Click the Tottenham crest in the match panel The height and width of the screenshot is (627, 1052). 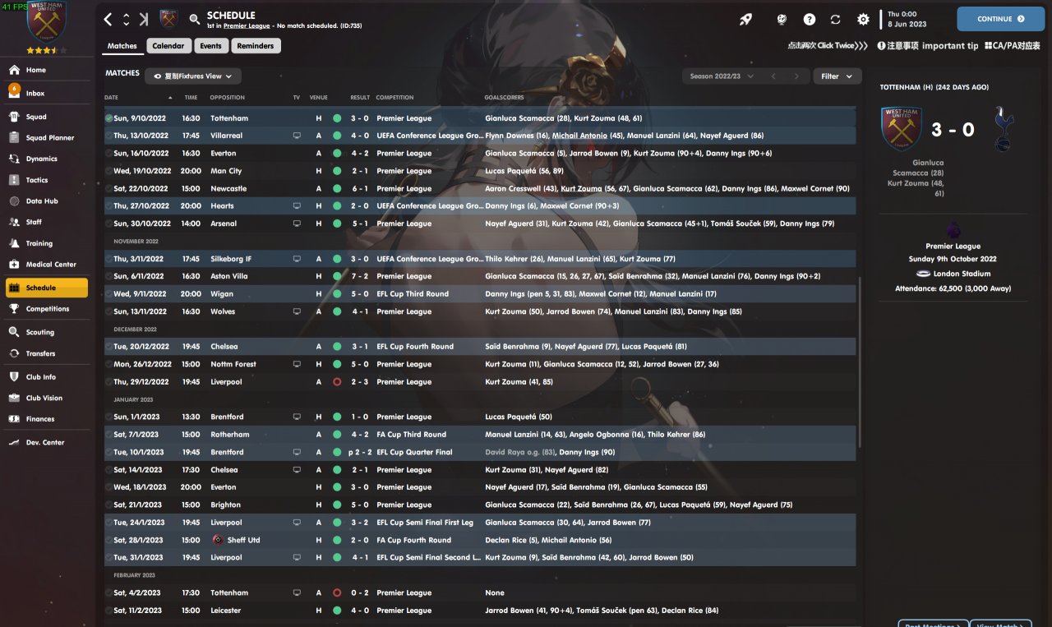(x=1004, y=129)
